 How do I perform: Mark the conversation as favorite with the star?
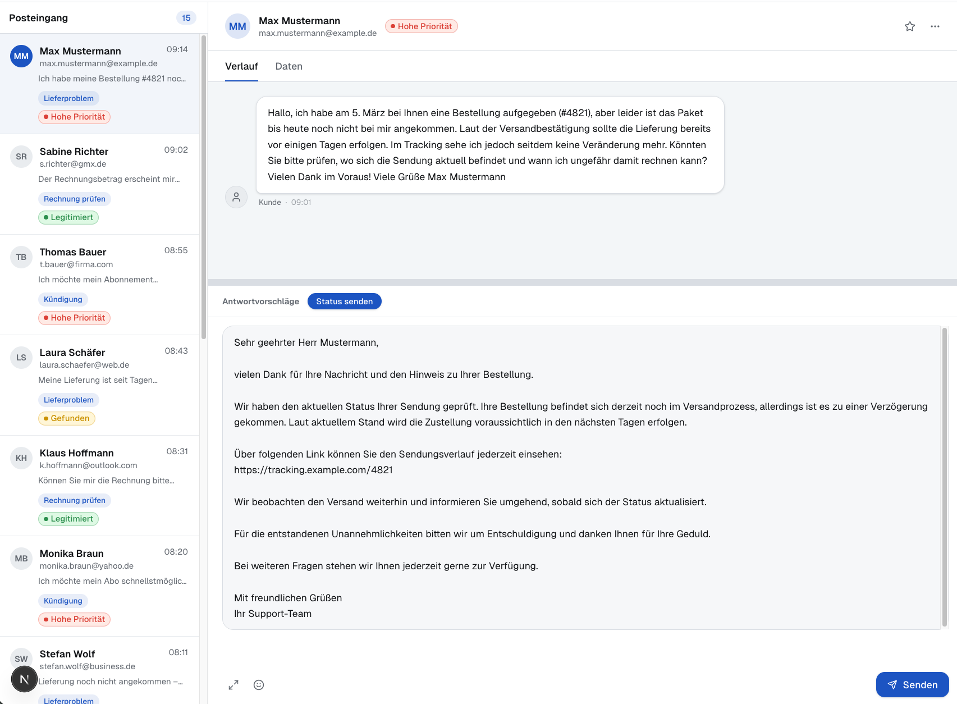pyautogui.click(x=909, y=26)
